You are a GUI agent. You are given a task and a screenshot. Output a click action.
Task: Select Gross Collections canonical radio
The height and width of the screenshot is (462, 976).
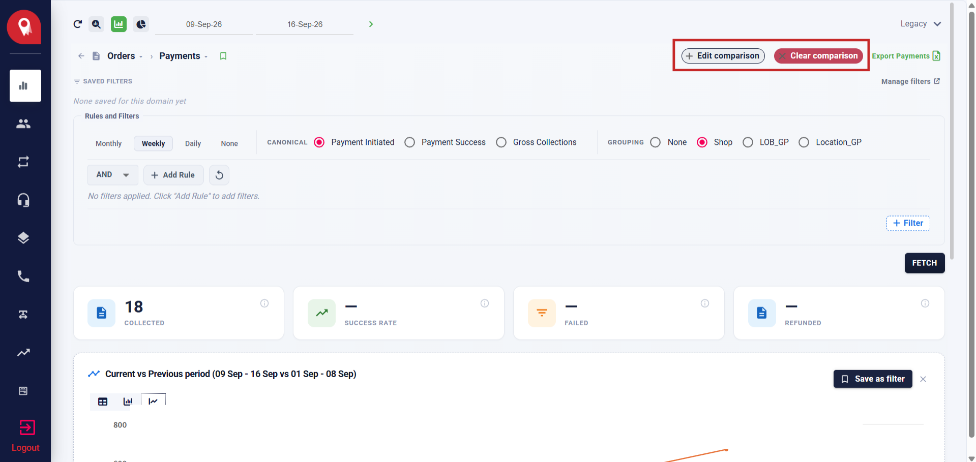click(501, 142)
